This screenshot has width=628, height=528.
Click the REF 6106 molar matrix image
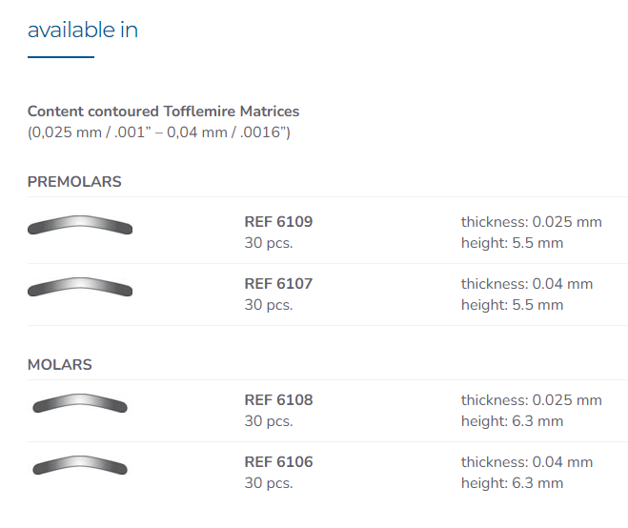tap(80, 465)
